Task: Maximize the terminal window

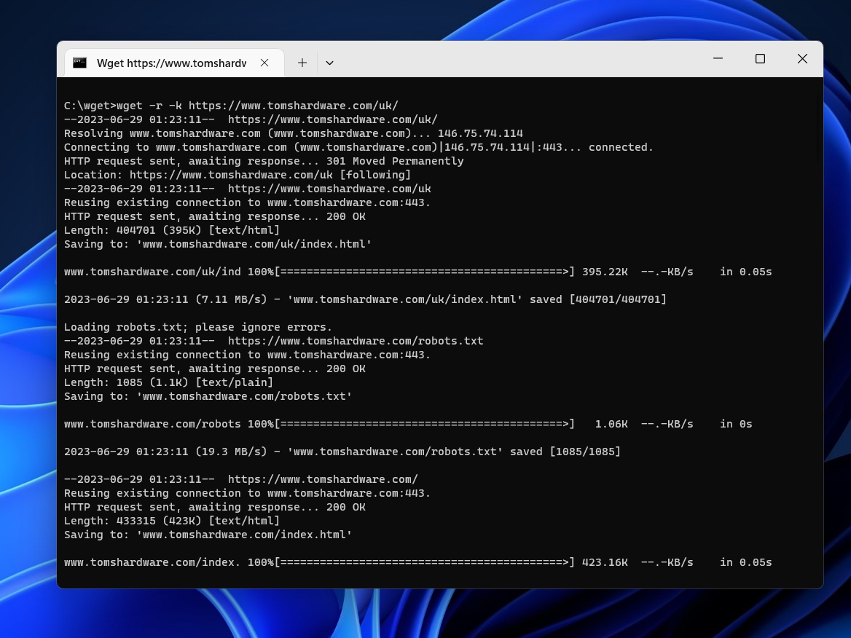Action: click(x=760, y=58)
